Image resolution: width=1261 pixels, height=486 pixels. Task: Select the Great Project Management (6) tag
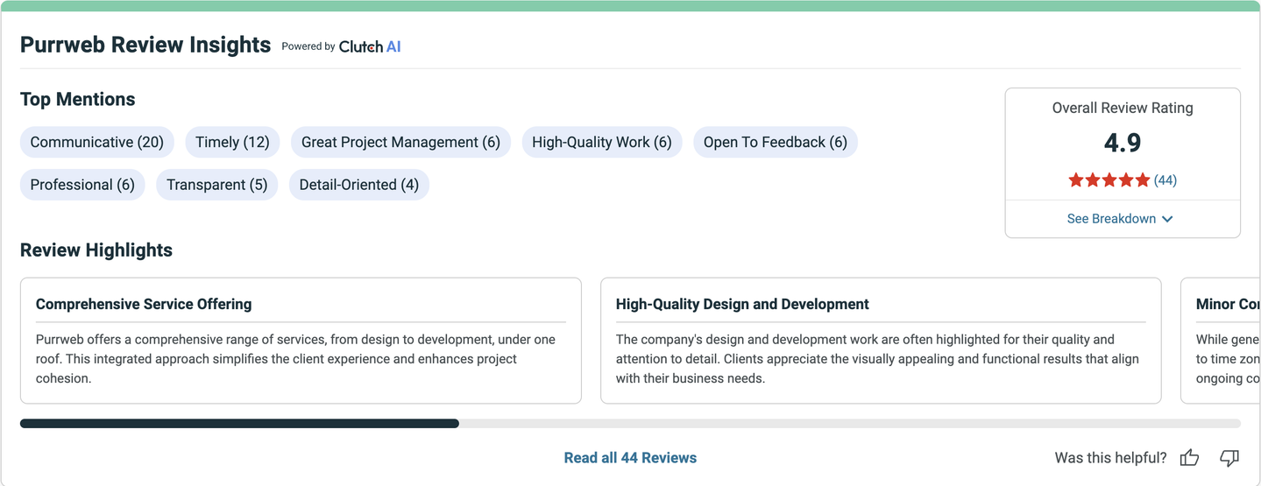(400, 142)
